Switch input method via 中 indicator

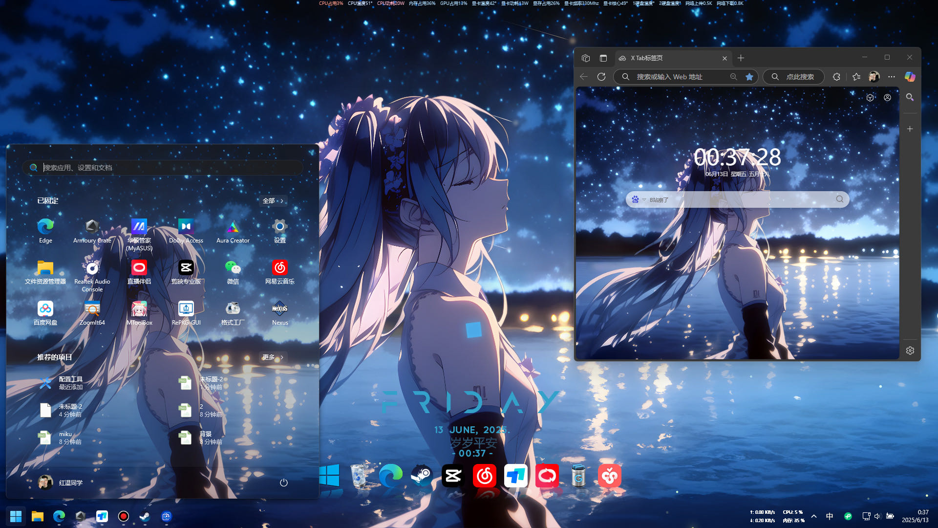click(x=830, y=516)
